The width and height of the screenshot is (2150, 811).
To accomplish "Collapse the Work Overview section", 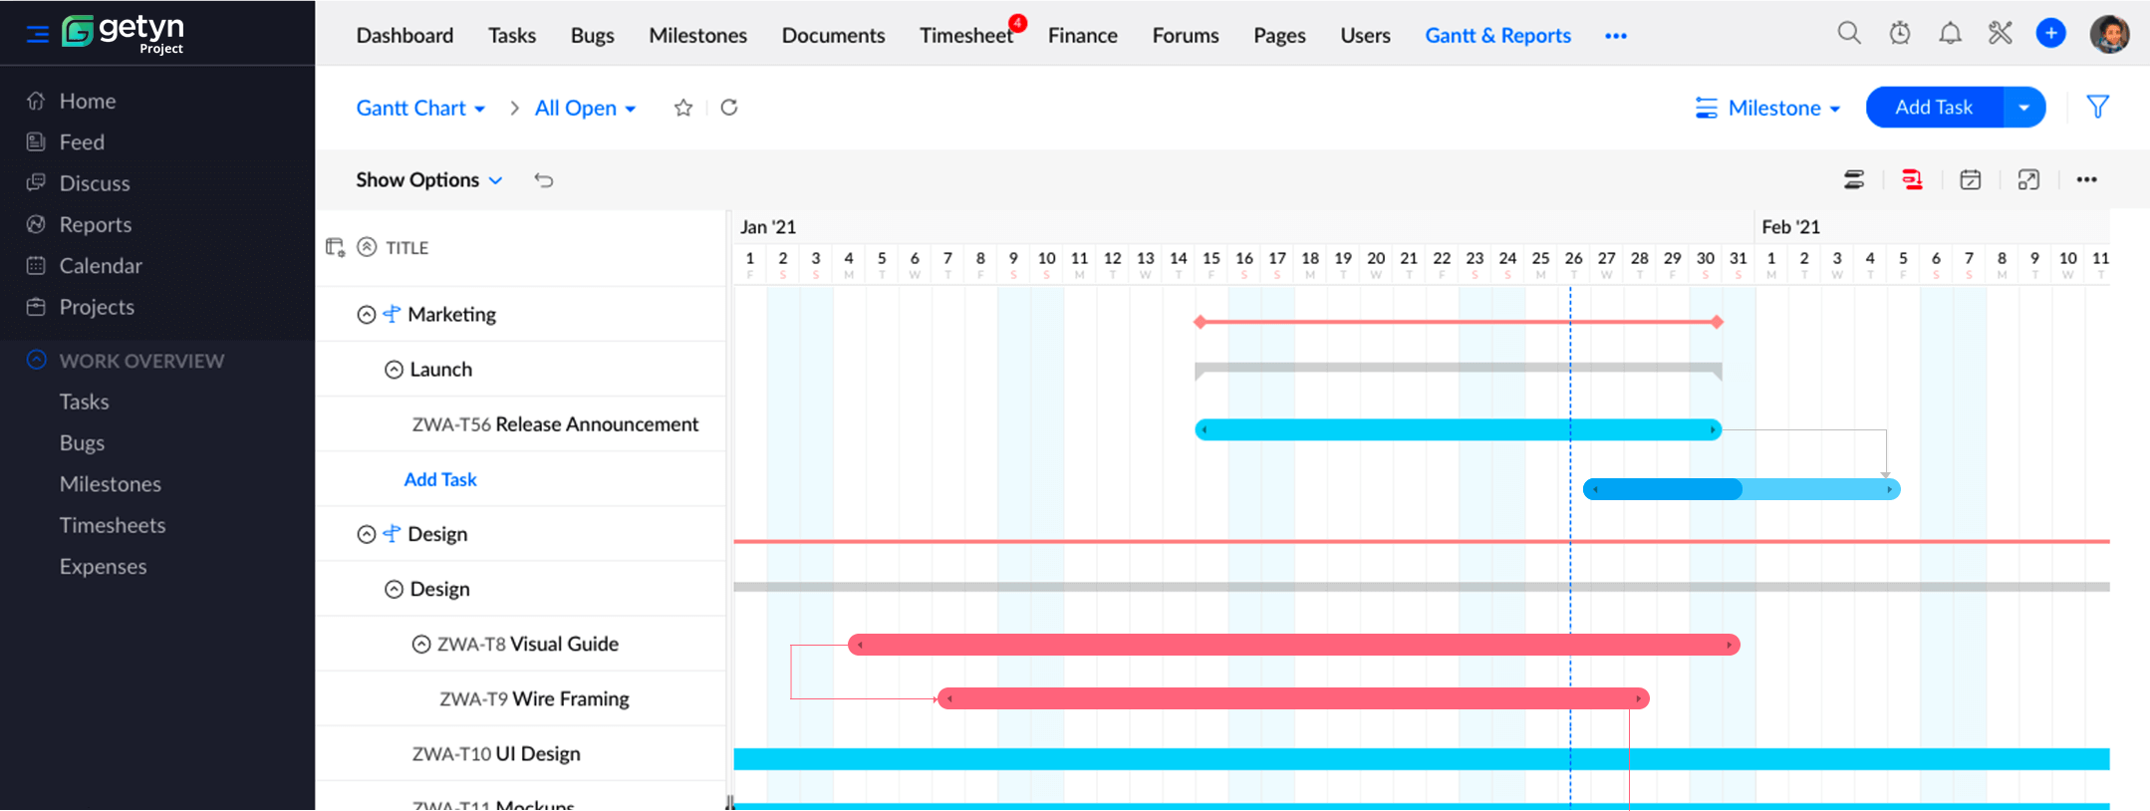I will point(37,360).
